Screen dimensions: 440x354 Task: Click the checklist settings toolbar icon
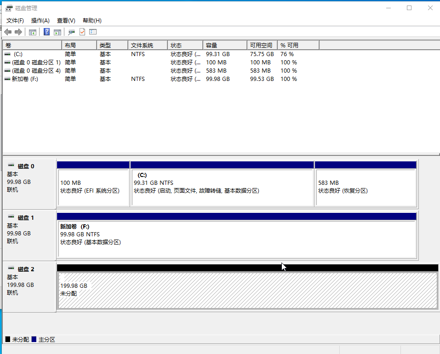click(x=93, y=32)
